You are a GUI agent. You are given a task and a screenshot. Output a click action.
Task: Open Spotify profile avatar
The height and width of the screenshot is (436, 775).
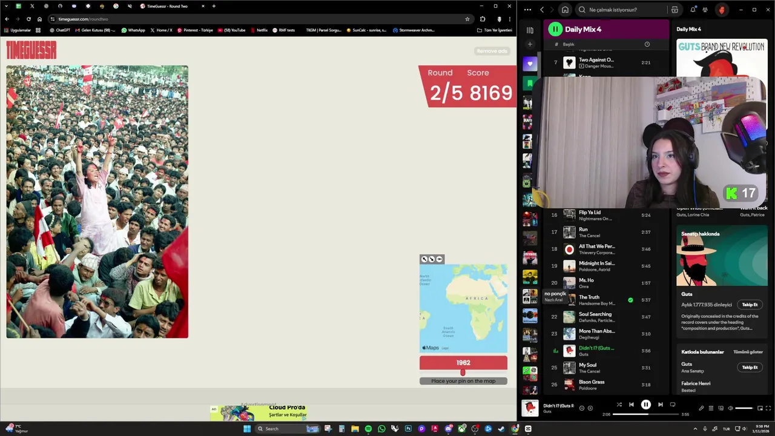(722, 10)
